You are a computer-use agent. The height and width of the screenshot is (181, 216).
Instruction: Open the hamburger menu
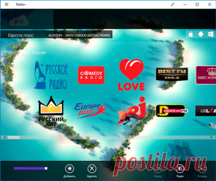[7, 4]
